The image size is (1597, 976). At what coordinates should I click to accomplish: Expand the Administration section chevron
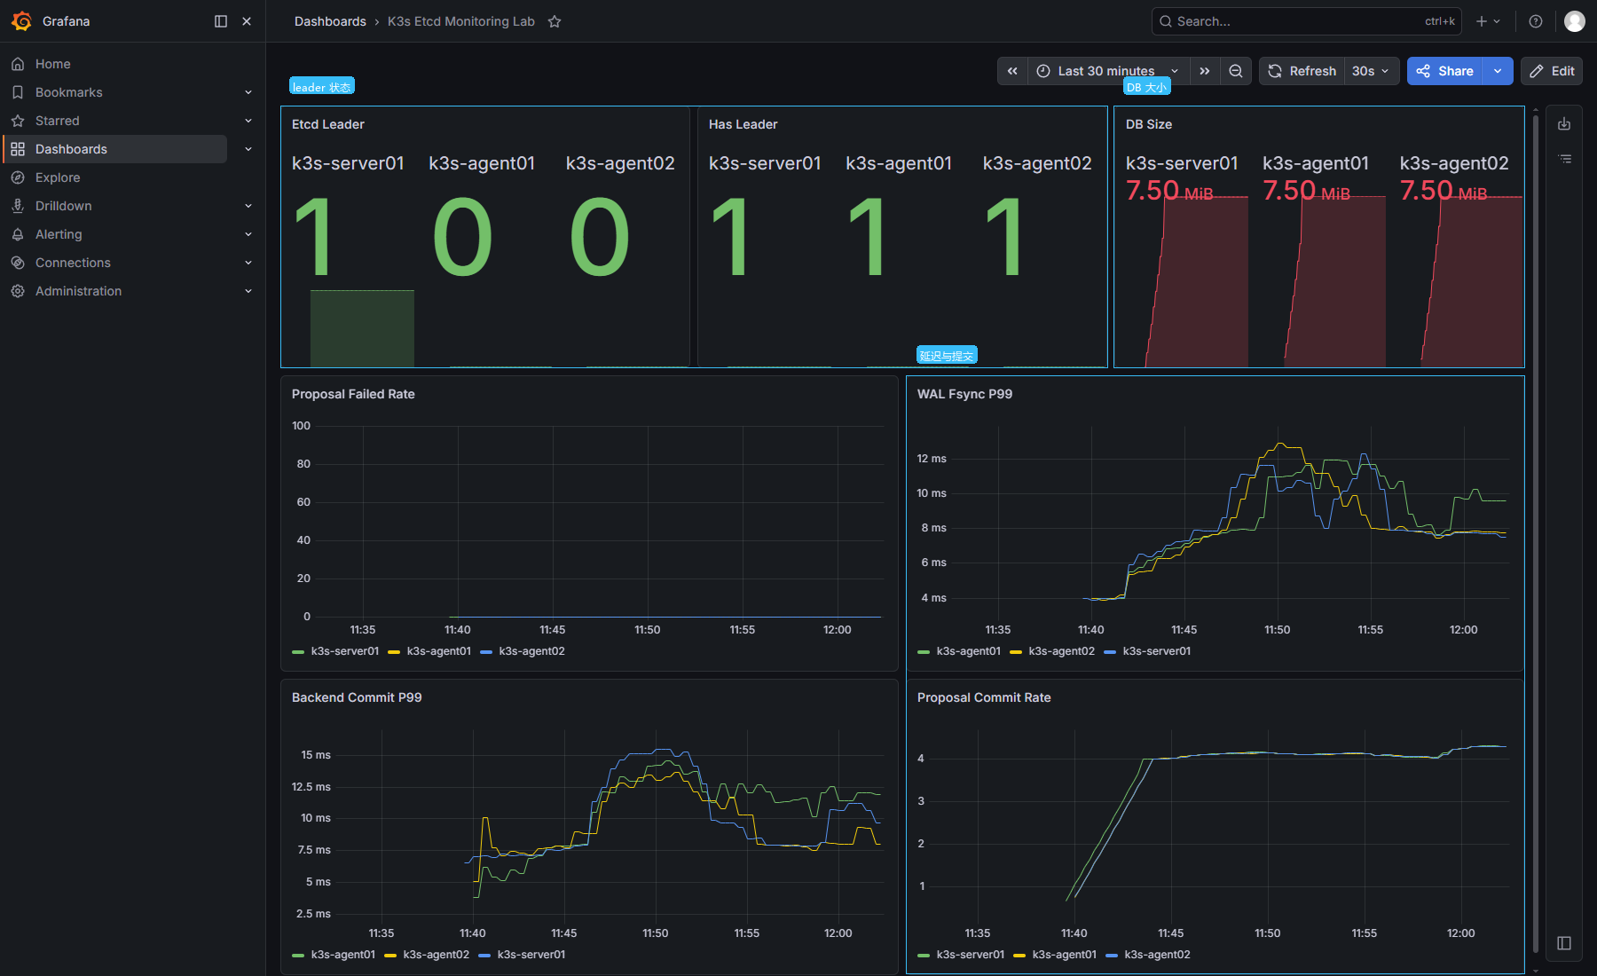tap(248, 291)
